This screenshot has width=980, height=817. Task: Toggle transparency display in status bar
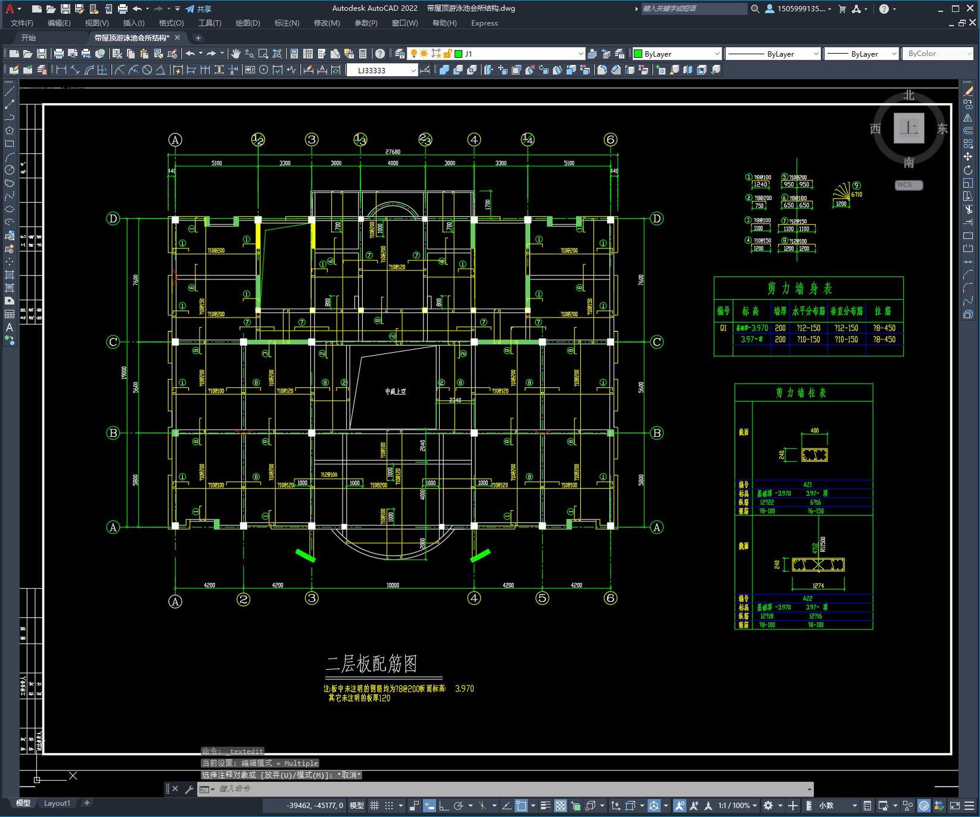[x=561, y=806]
